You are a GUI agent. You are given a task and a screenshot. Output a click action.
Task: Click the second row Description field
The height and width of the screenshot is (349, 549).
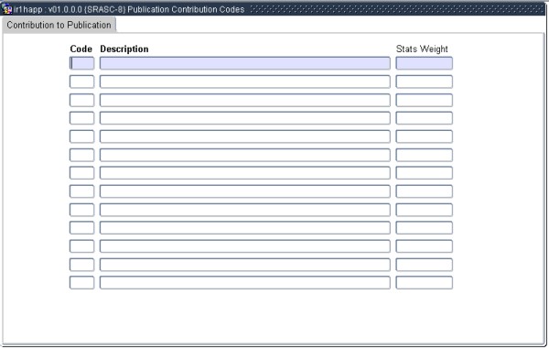(244, 82)
